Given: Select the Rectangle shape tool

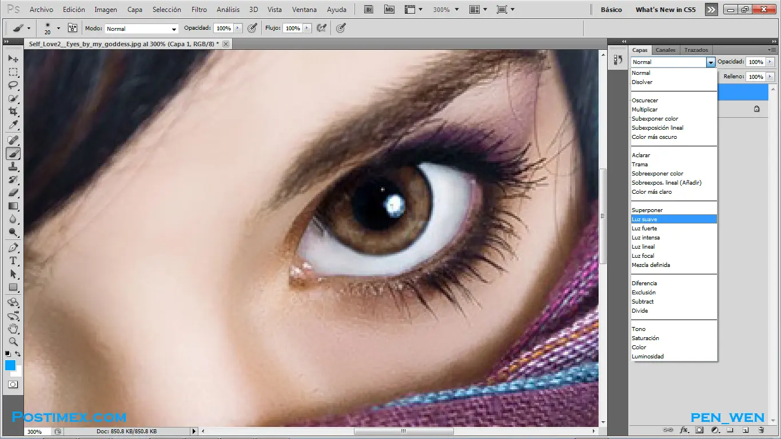Looking at the screenshot, I should pyautogui.click(x=13, y=287).
